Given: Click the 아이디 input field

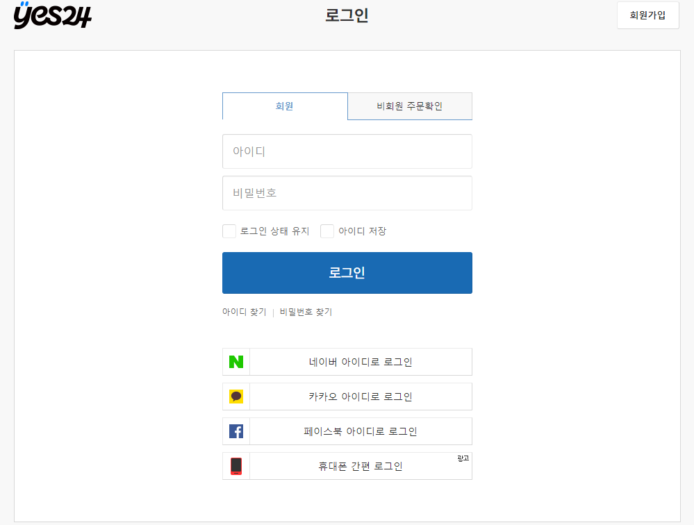Looking at the screenshot, I should (347, 151).
